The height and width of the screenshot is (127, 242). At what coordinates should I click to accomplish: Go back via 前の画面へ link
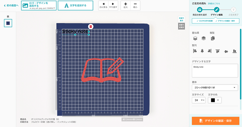click(x=11, y=5)
